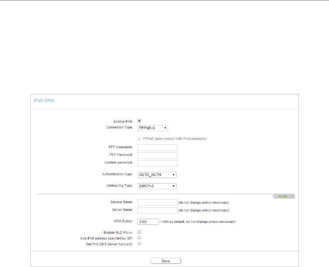
Task: Click the MTU(Bytes) field showing 1480
Action: [x=148, y=222]
